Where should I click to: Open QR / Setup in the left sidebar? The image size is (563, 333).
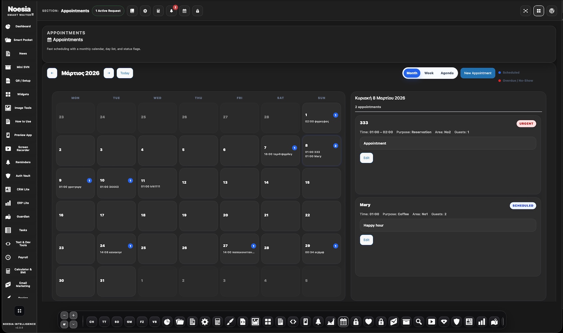[x=19, y=81]
